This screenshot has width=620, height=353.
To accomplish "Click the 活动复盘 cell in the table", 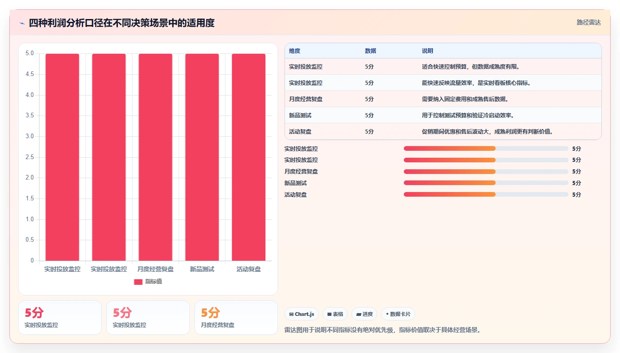I will pyautogui.click(x=300, y=132).
